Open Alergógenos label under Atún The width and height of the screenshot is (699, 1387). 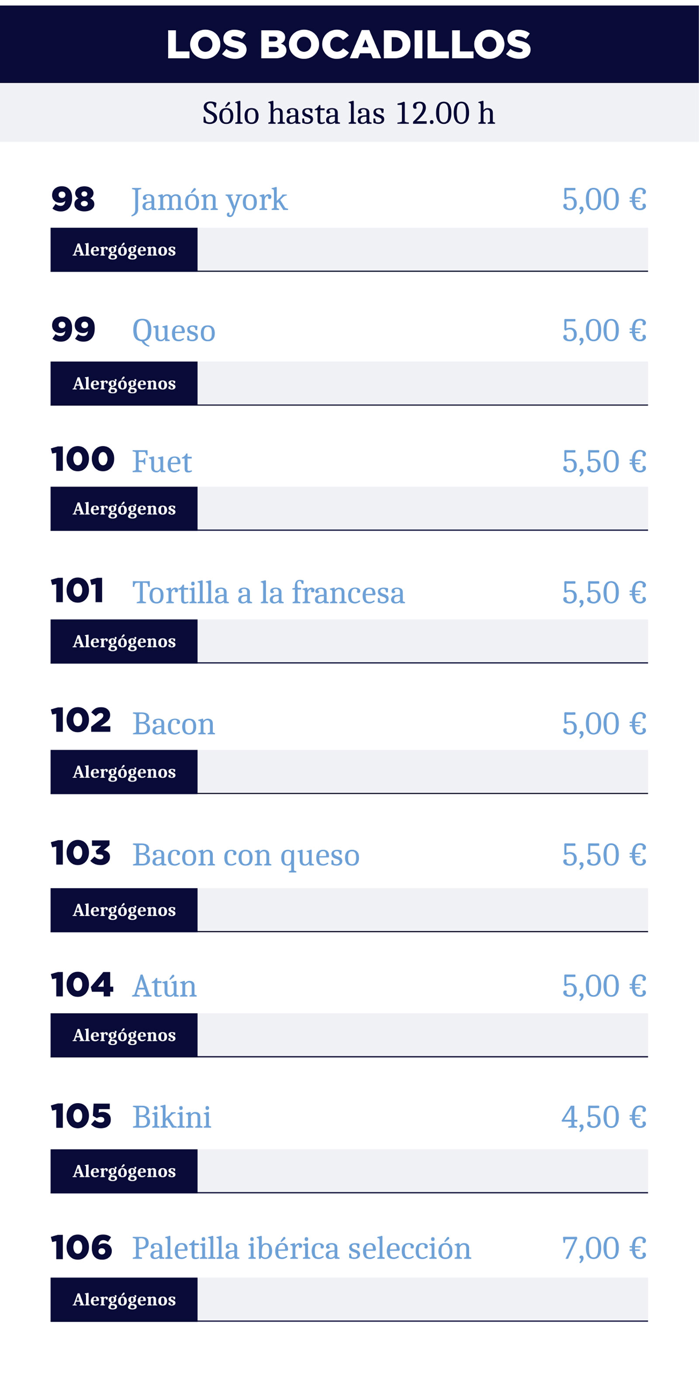point(124,1035)
